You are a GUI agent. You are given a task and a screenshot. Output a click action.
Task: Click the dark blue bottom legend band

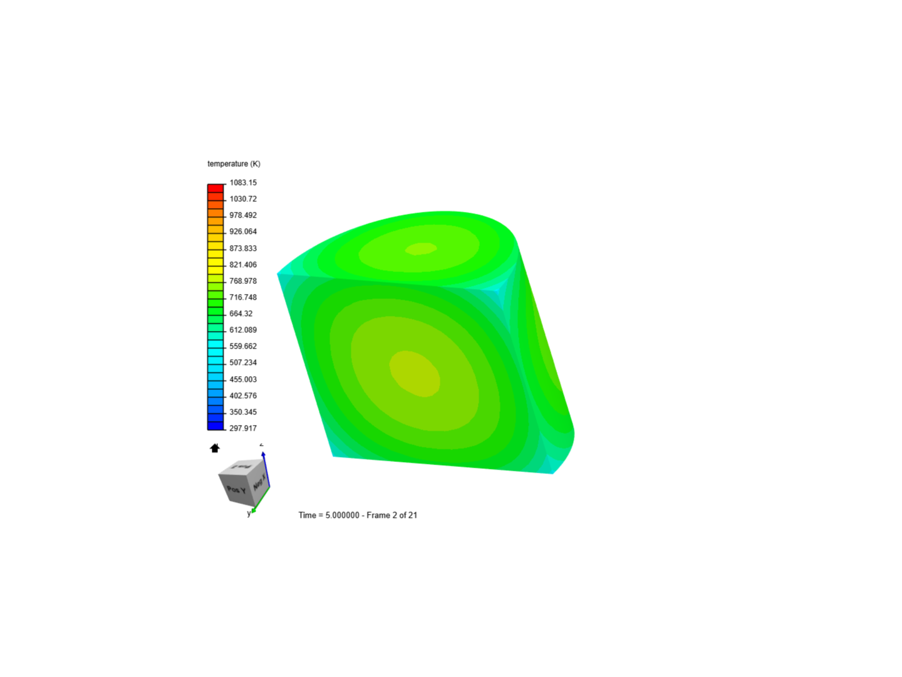215,426
